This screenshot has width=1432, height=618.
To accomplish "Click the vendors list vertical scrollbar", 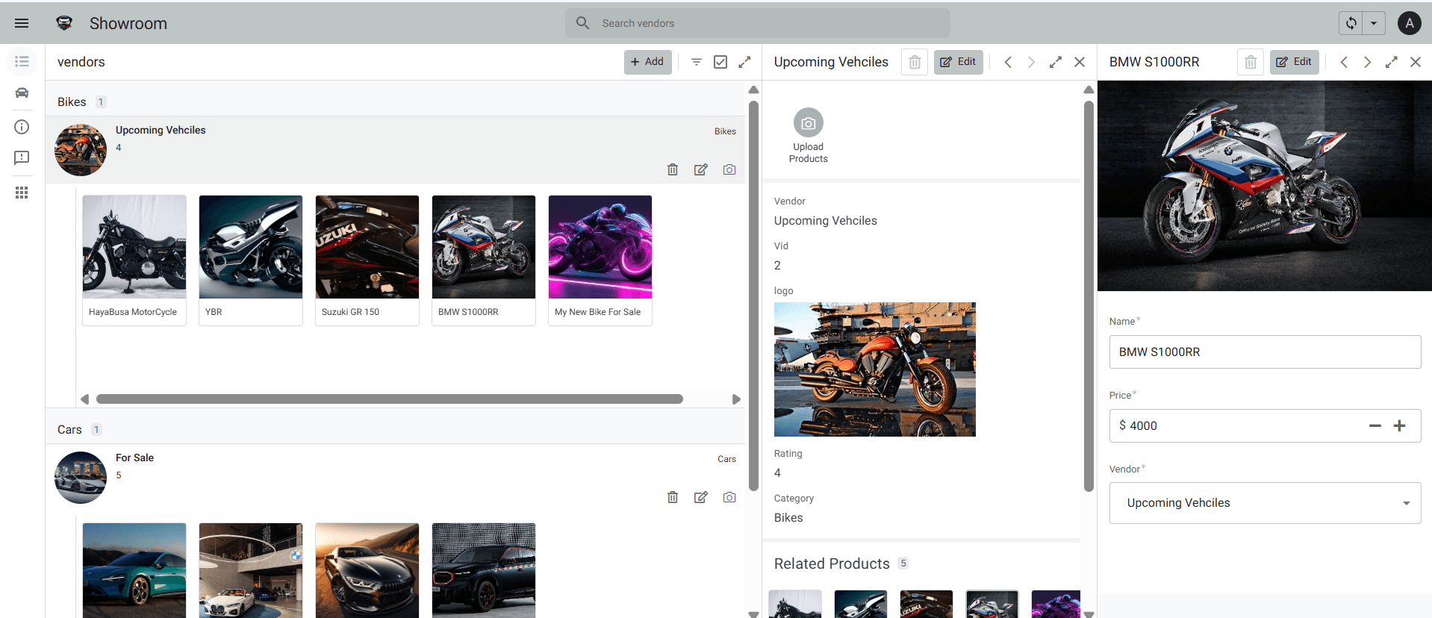I will [x=753, y=296].
